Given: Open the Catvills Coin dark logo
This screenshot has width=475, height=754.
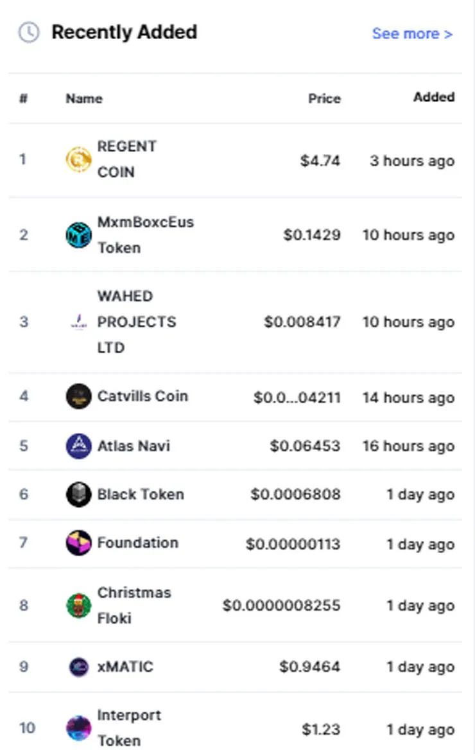Looking at the screenshot, I should (78, 396).
